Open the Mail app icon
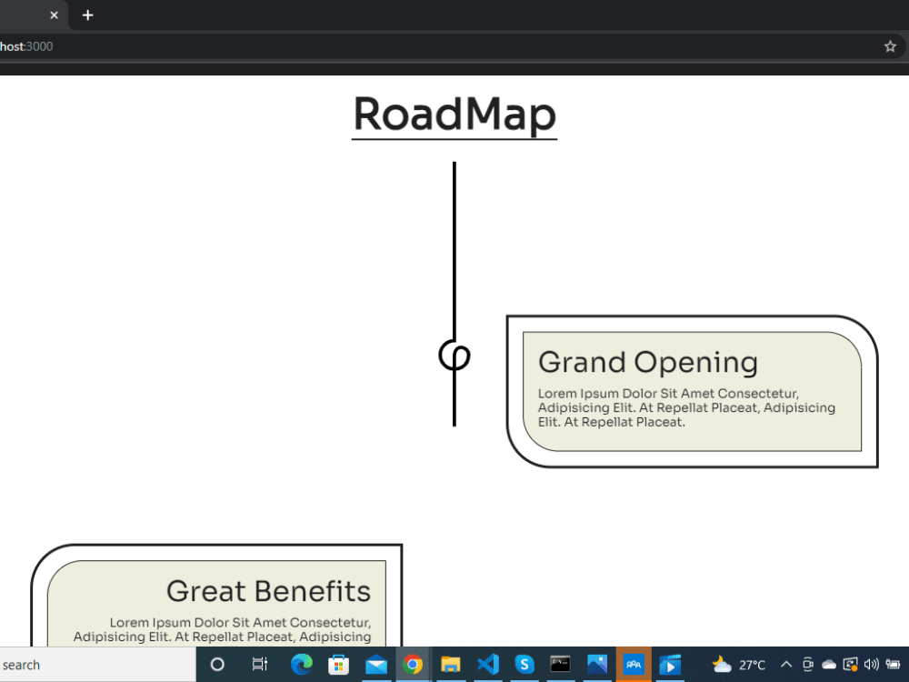 (x=376, y=665)
